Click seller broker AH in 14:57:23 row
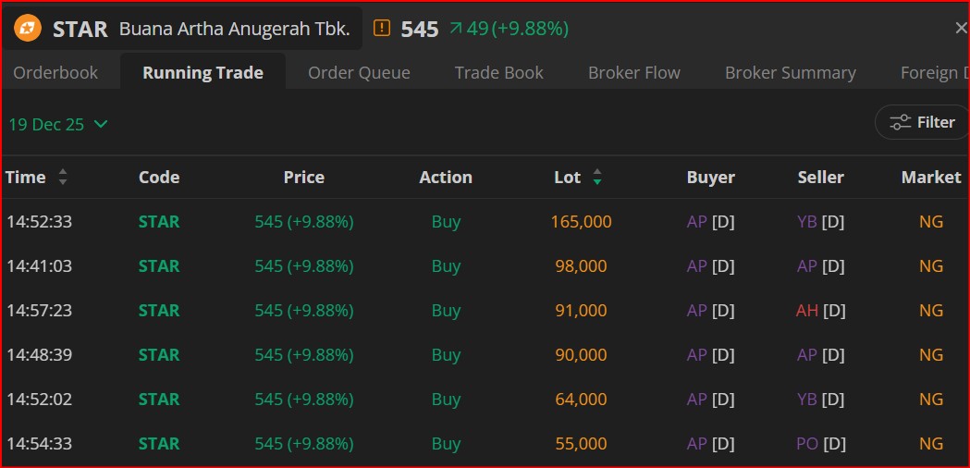970x468 pixels. pos(807,311)
